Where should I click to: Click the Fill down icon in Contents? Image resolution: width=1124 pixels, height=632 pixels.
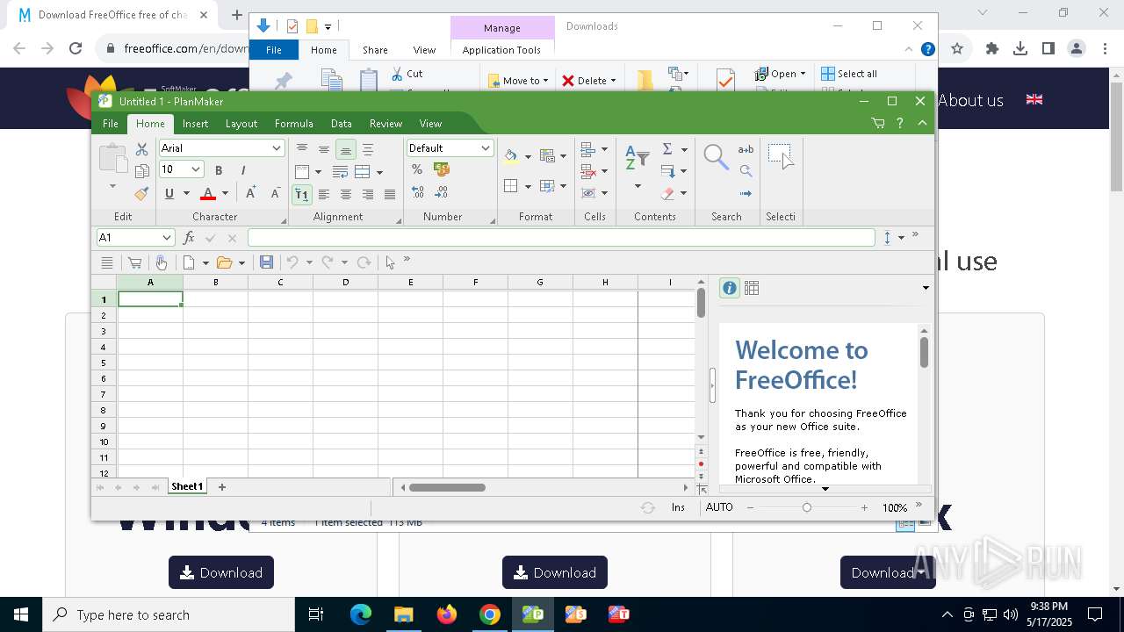click(x=667, y=171)
